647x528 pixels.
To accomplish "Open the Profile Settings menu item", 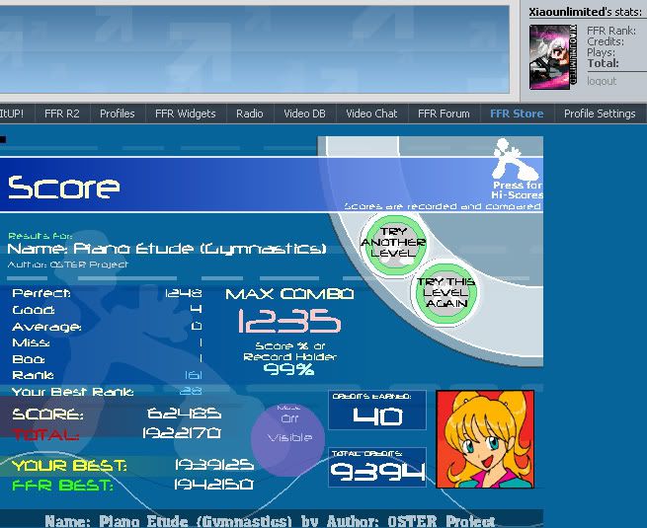I will pos(600,113).
